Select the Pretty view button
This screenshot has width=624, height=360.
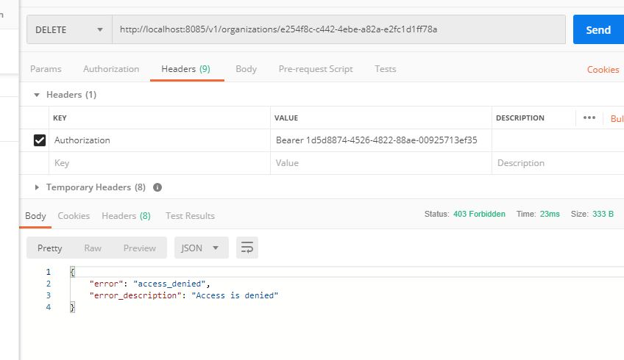point(50,248)
